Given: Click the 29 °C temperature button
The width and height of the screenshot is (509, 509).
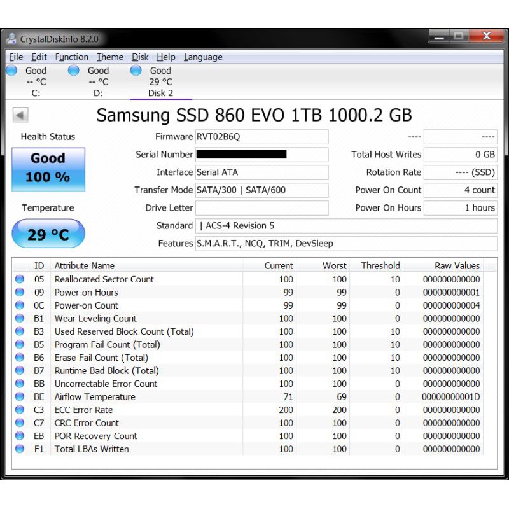Looking at the screenshot, I should 48,234.
